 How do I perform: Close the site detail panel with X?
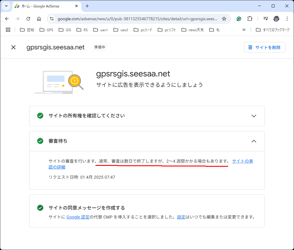point(13,47)
